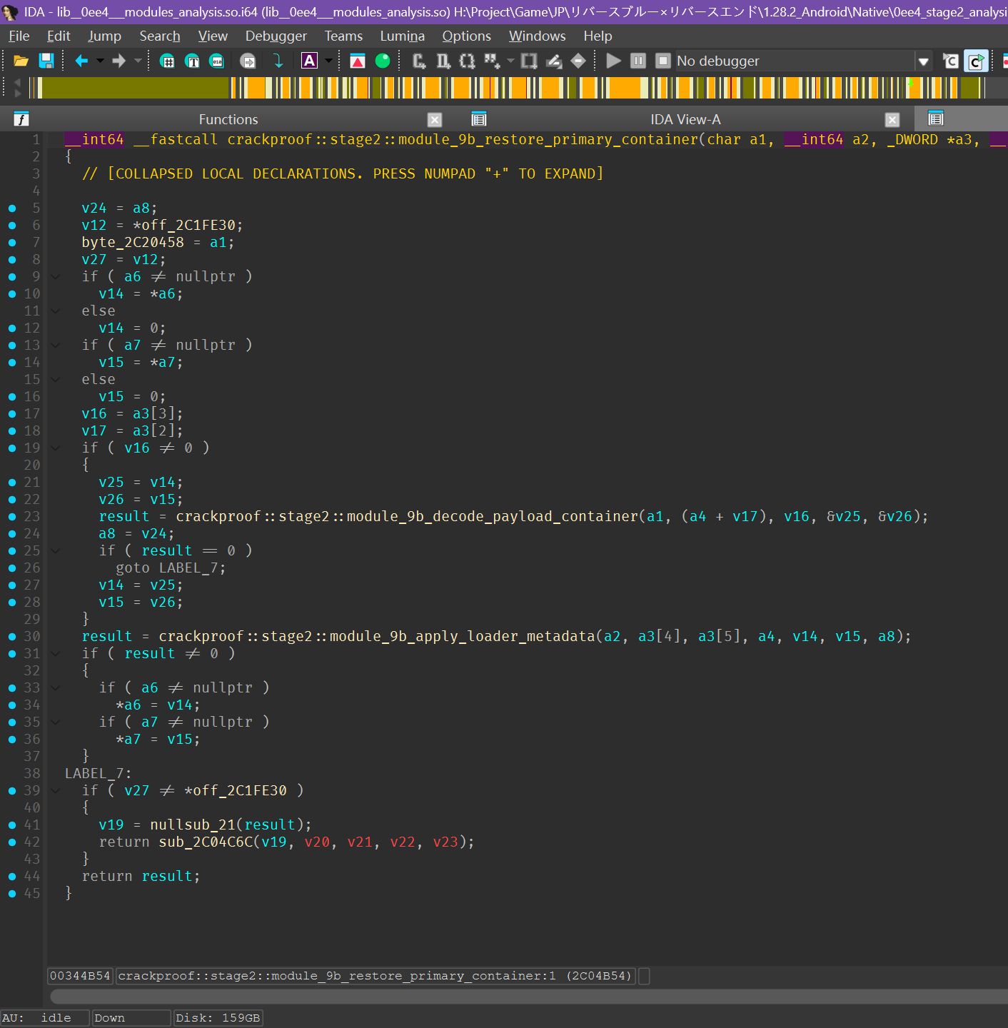Collapse the 'if ( a6 != nullptr )' block on line 9
Viewport: 1008px width, 1028px height.
[55, 277]
